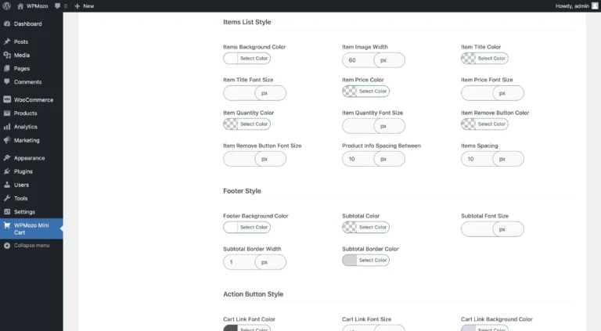
Task: Click Select Color for Item Remove Button Color
Action: [491, 124]
